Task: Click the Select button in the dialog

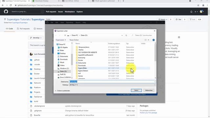Action: (136, 90)
